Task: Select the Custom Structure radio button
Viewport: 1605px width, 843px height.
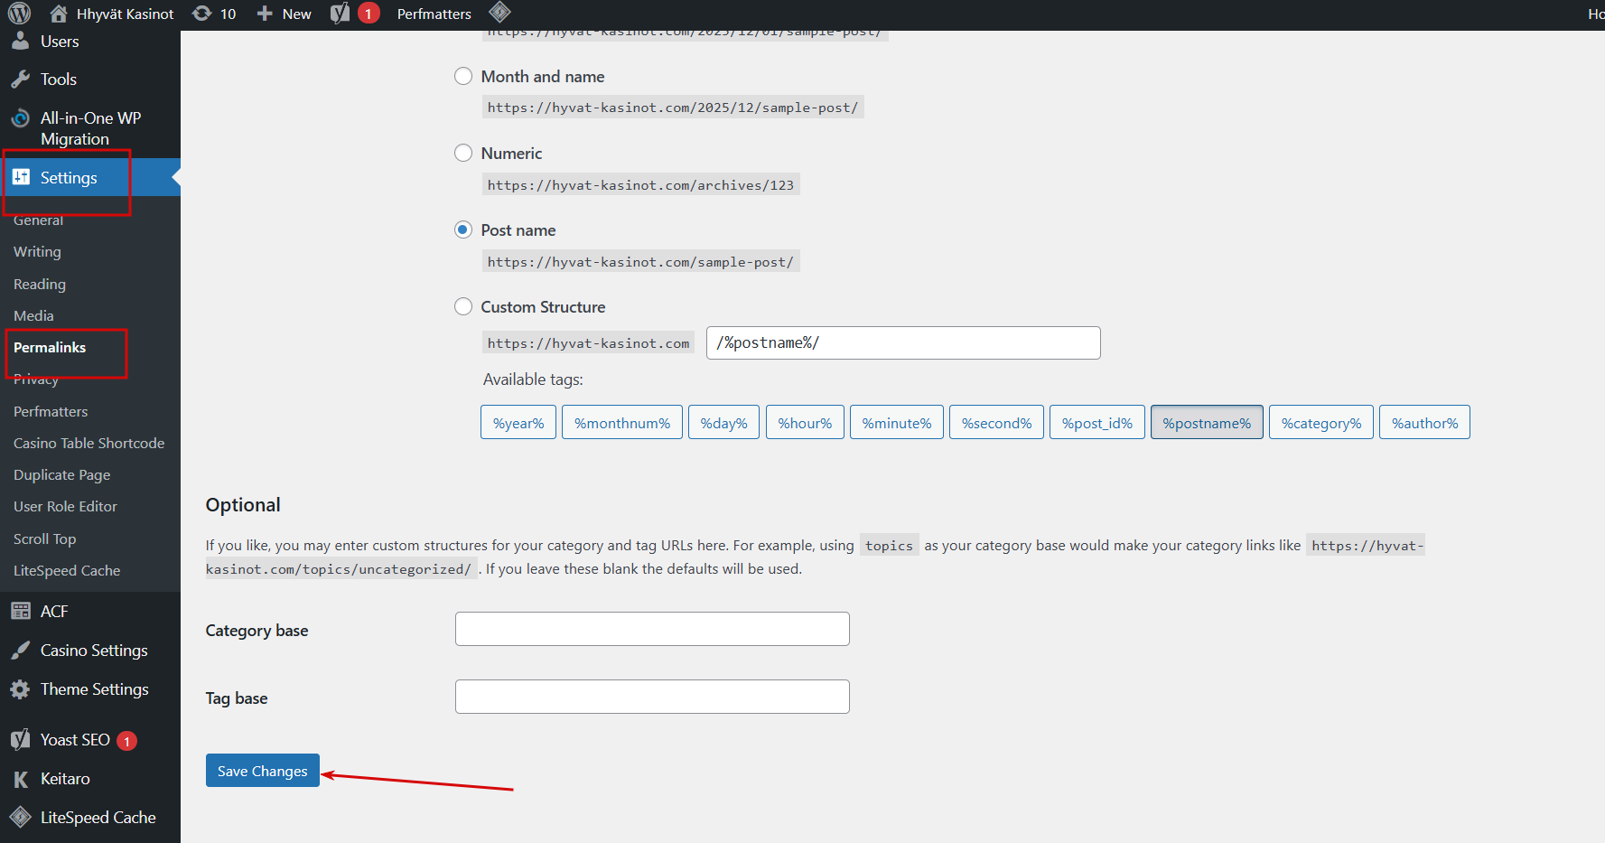Action: tap(463, 306)
